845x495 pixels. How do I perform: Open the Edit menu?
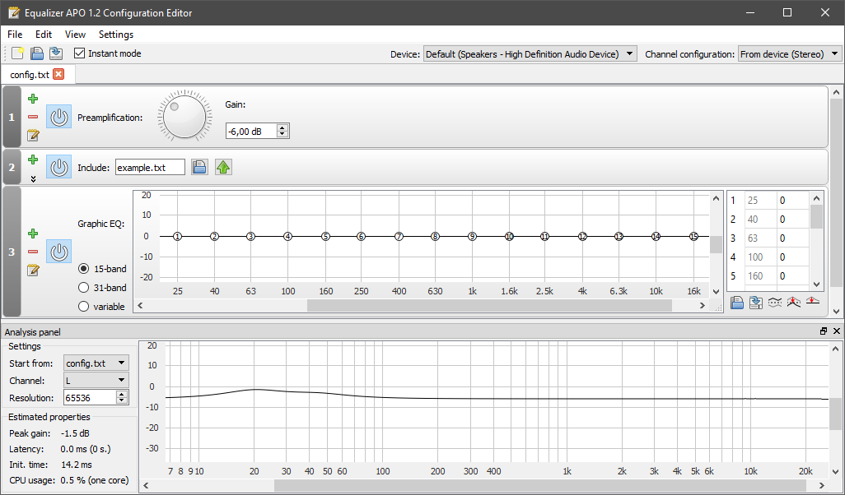44,35
